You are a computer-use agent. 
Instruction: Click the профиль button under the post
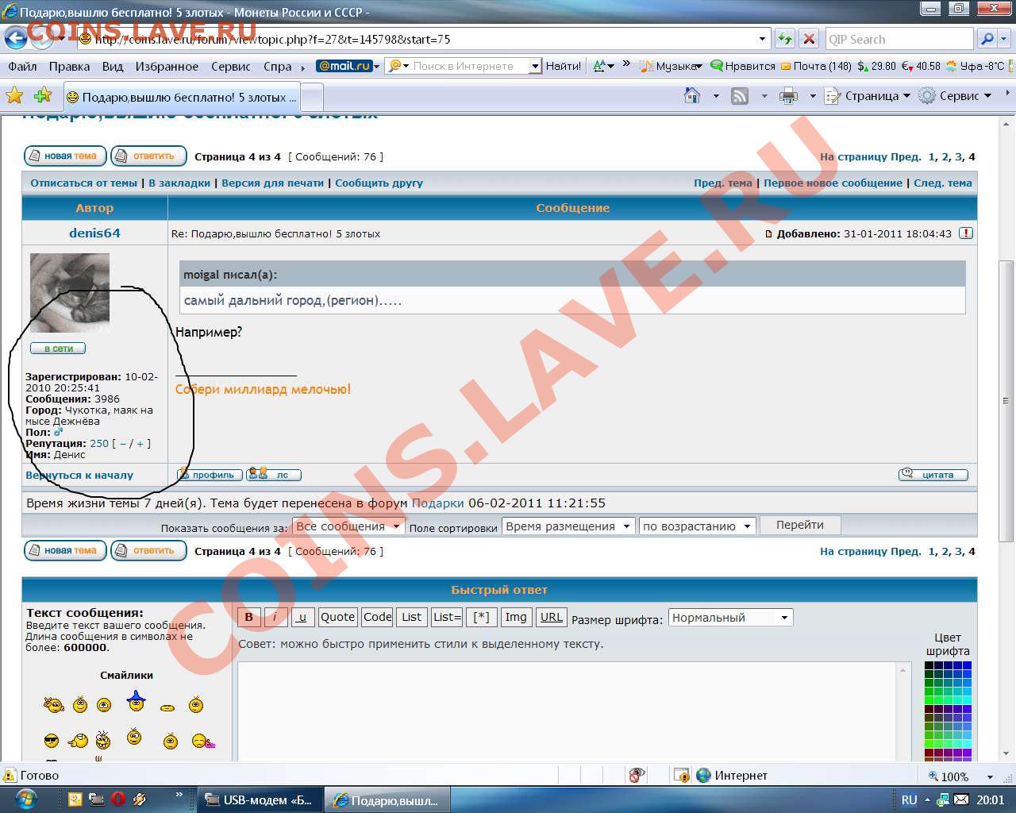click(210, 475)
